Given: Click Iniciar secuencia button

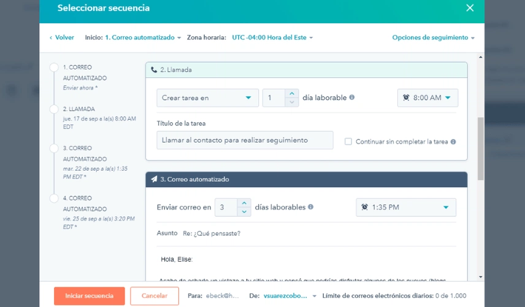Looking at the screenshot, I should 90,296.
